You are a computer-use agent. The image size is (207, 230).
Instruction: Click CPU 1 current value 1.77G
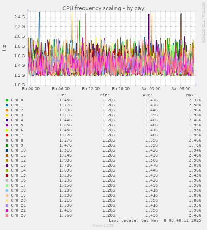[65, 105]
